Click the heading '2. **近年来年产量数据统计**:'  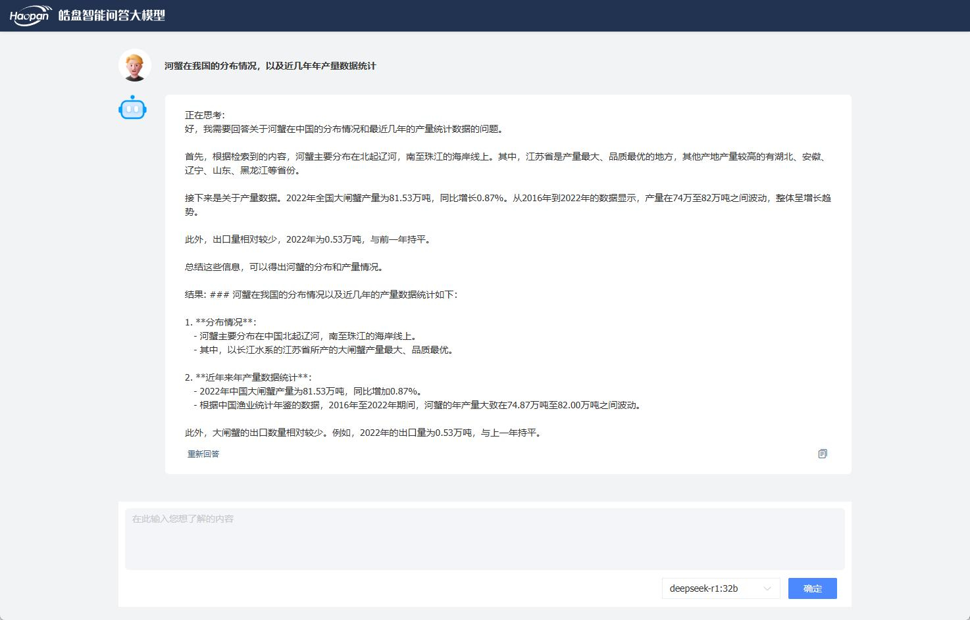[248, 377]
